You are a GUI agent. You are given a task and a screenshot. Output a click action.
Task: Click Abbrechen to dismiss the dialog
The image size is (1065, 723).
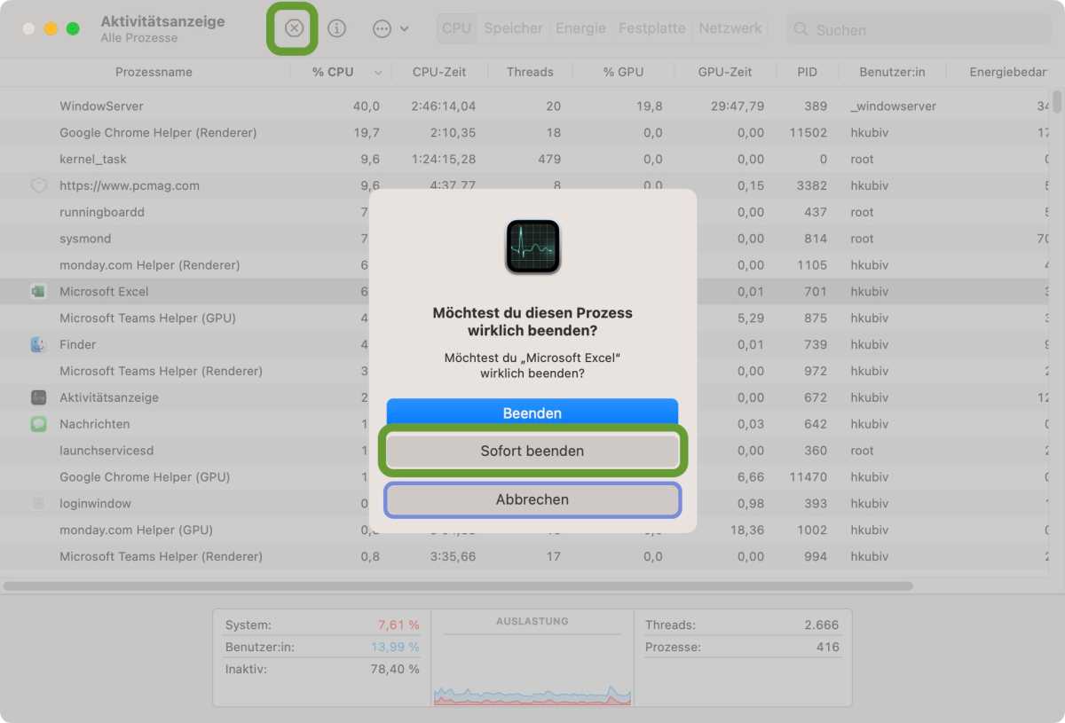532,499
